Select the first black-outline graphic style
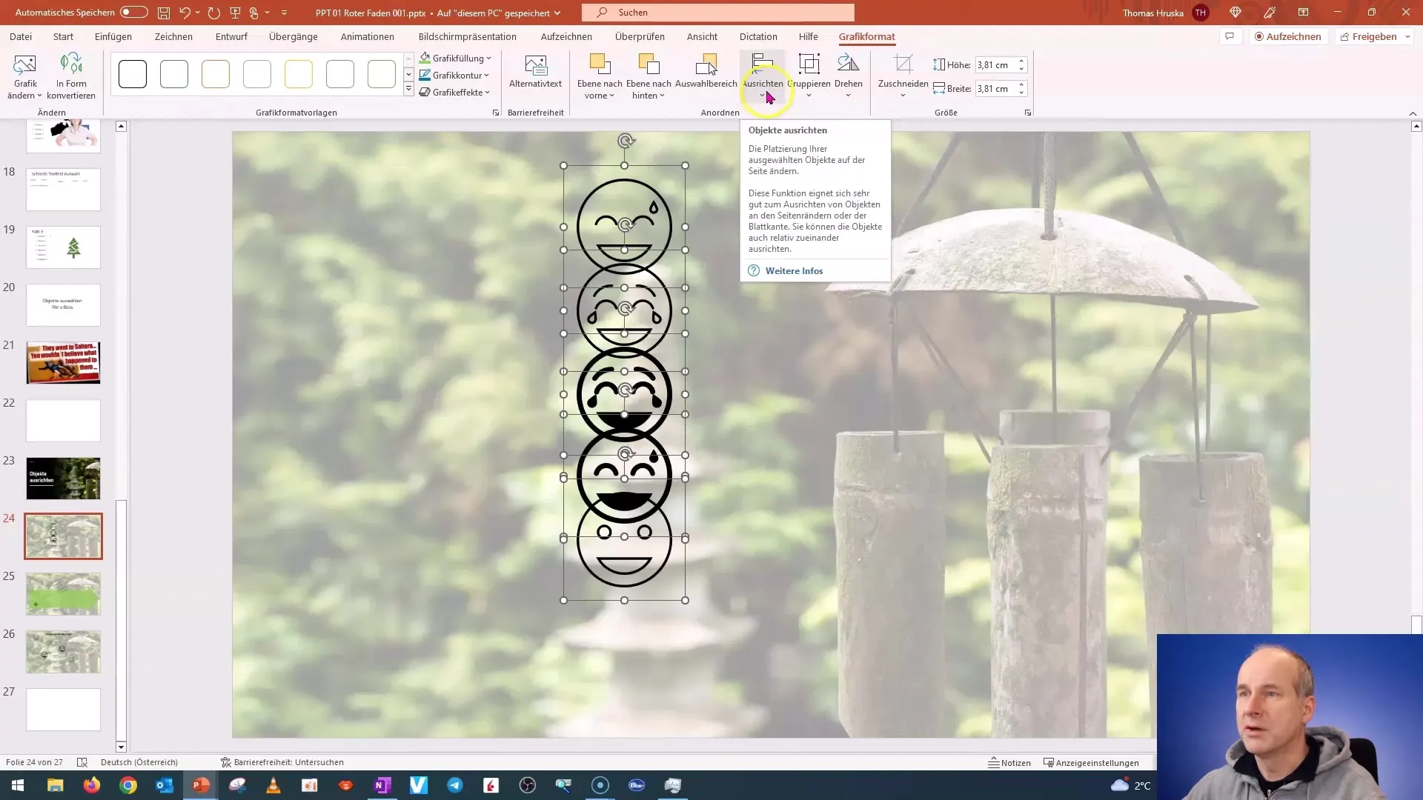1423x800 pixels. pyautogui.click(x=133, y=74)
